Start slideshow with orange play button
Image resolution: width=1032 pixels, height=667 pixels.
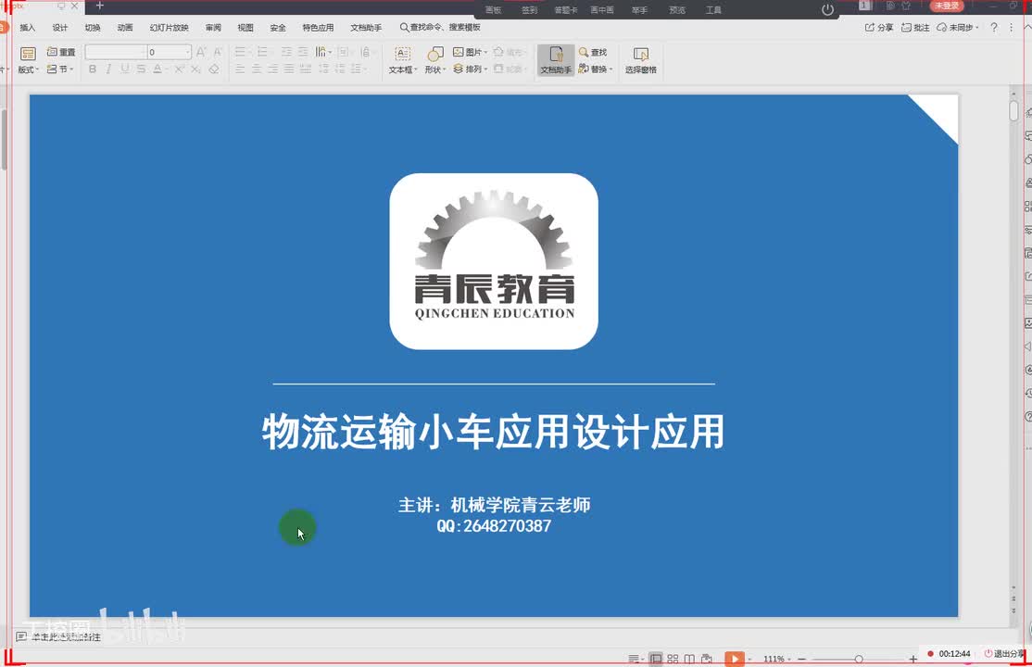(x=734, y=659)
